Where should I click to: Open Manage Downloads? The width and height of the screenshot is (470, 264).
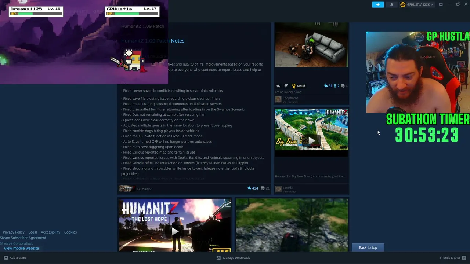[x=236, y=258]
